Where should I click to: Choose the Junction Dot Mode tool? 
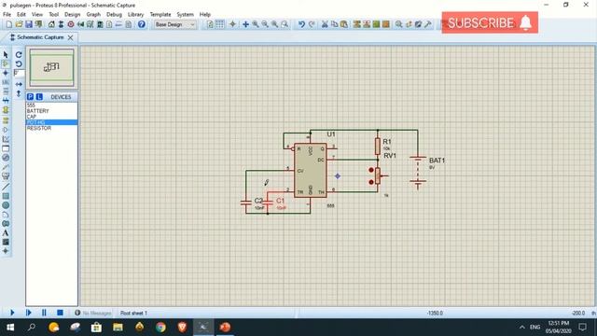[6, 73]
